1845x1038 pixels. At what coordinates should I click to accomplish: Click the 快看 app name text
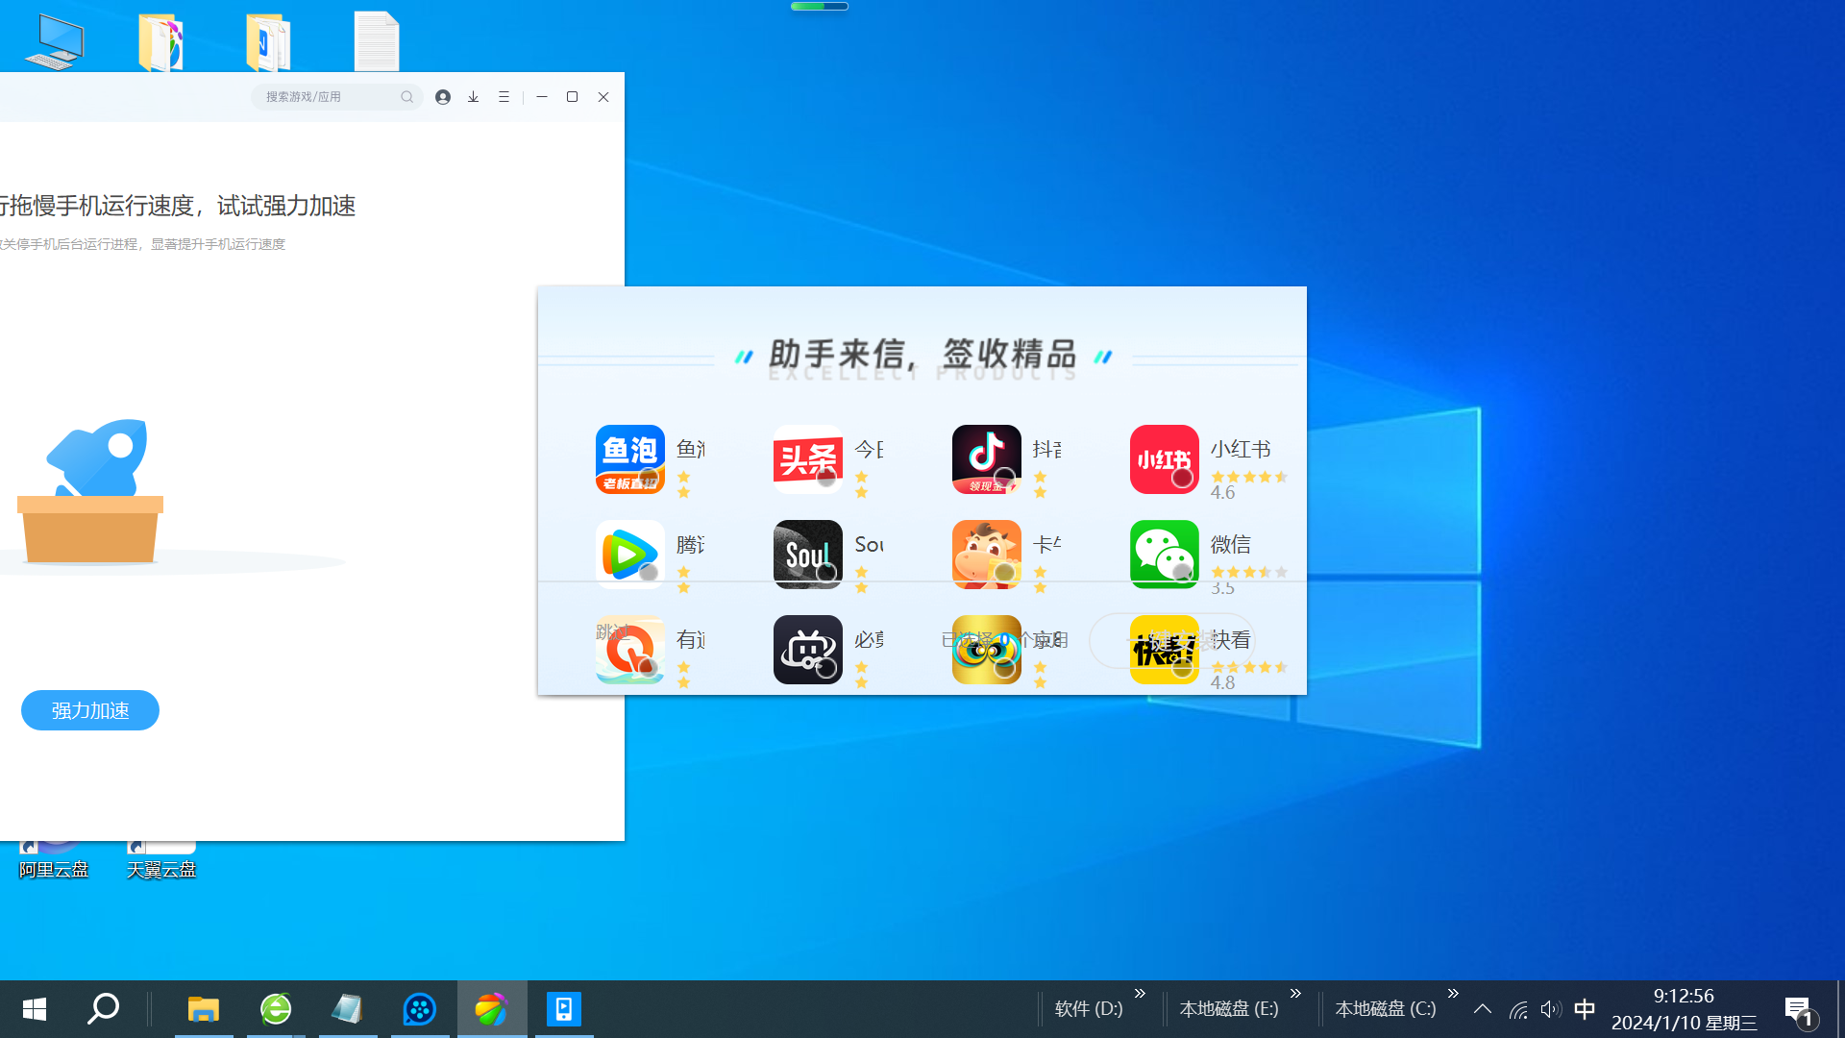(1231, 639)
